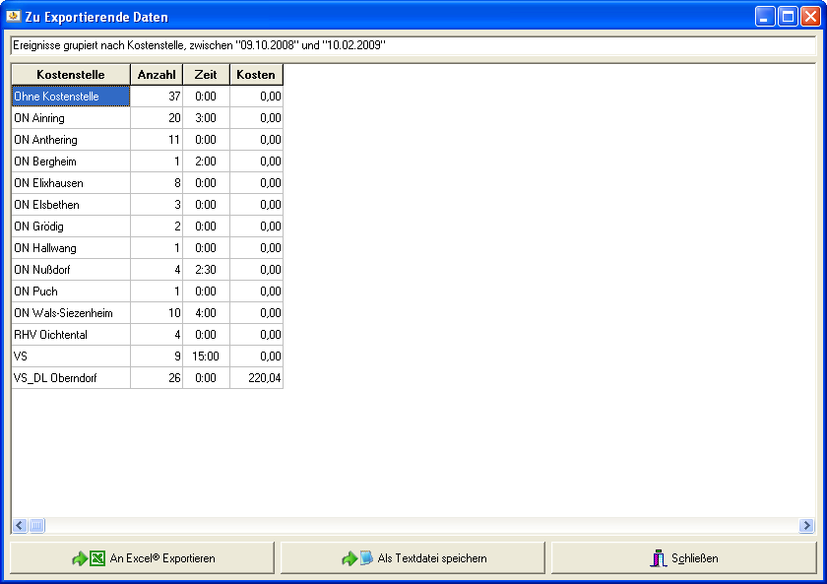Select the VS_DL Oberndorf cost center cell
This screenshot has height=584, width=827.
[x=71, y=378]
